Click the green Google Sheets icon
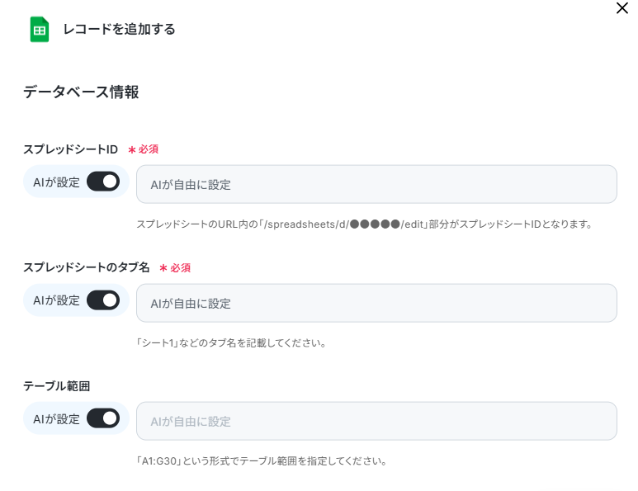This screenshot has height=491, width=638. tap(40, 29)
